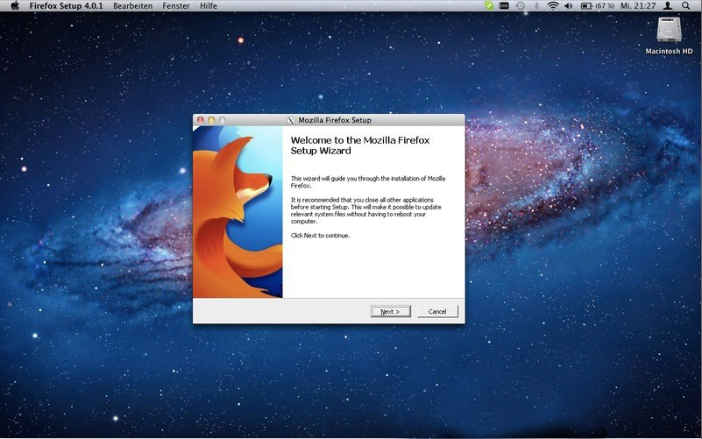Image resolution: width=702 pixels, height=439 pixels.
Task: Open the Apple menu
Action: (x=14, y=6)
